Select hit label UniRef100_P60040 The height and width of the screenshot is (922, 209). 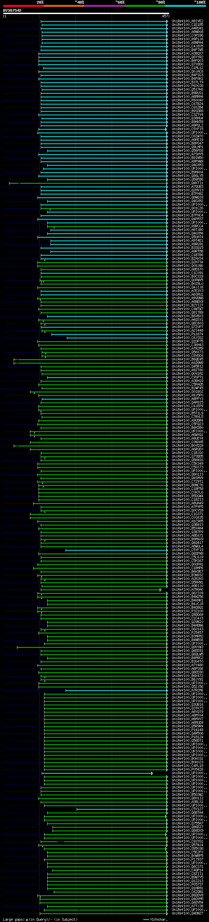187,100
